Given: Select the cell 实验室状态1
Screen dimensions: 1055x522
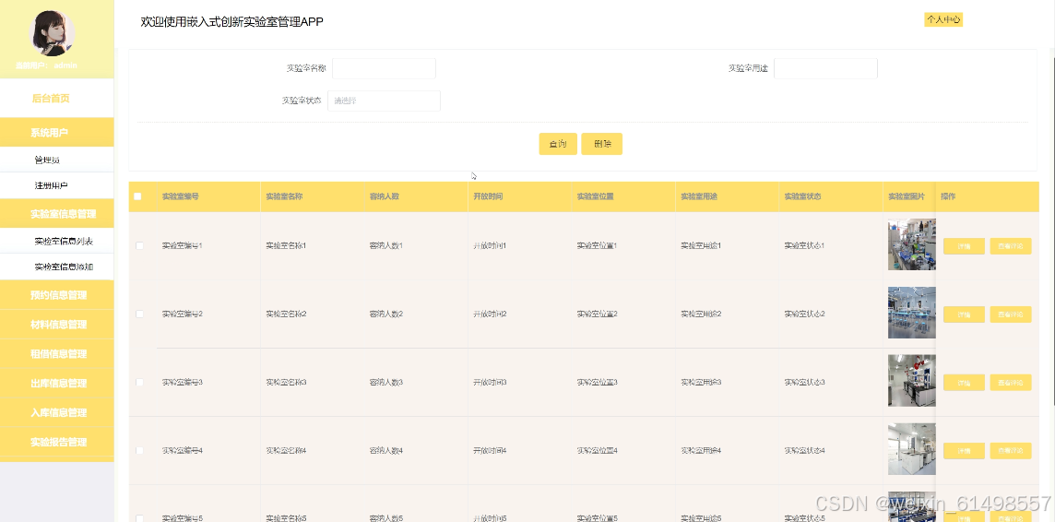Looking at the screenshot, I should pyautogui.click(x=804, y=245).
